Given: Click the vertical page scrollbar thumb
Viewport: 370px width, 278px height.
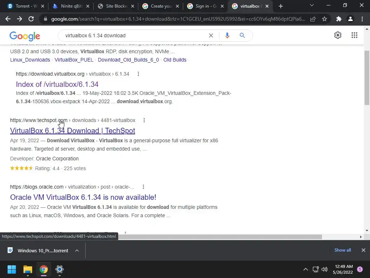Looking at the screenshot, I should pos(367,78).
